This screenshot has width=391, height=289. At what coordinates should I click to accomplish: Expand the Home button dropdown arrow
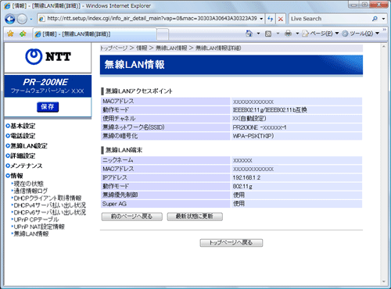click(258, 34)
